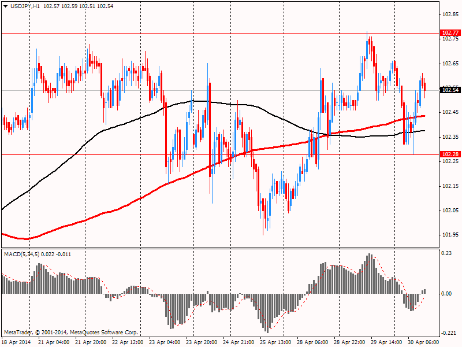The height and width of the screenshot is (347, 462).
Task: Click the 25 Apr 13:00 time label
Action: coord(275,342)
